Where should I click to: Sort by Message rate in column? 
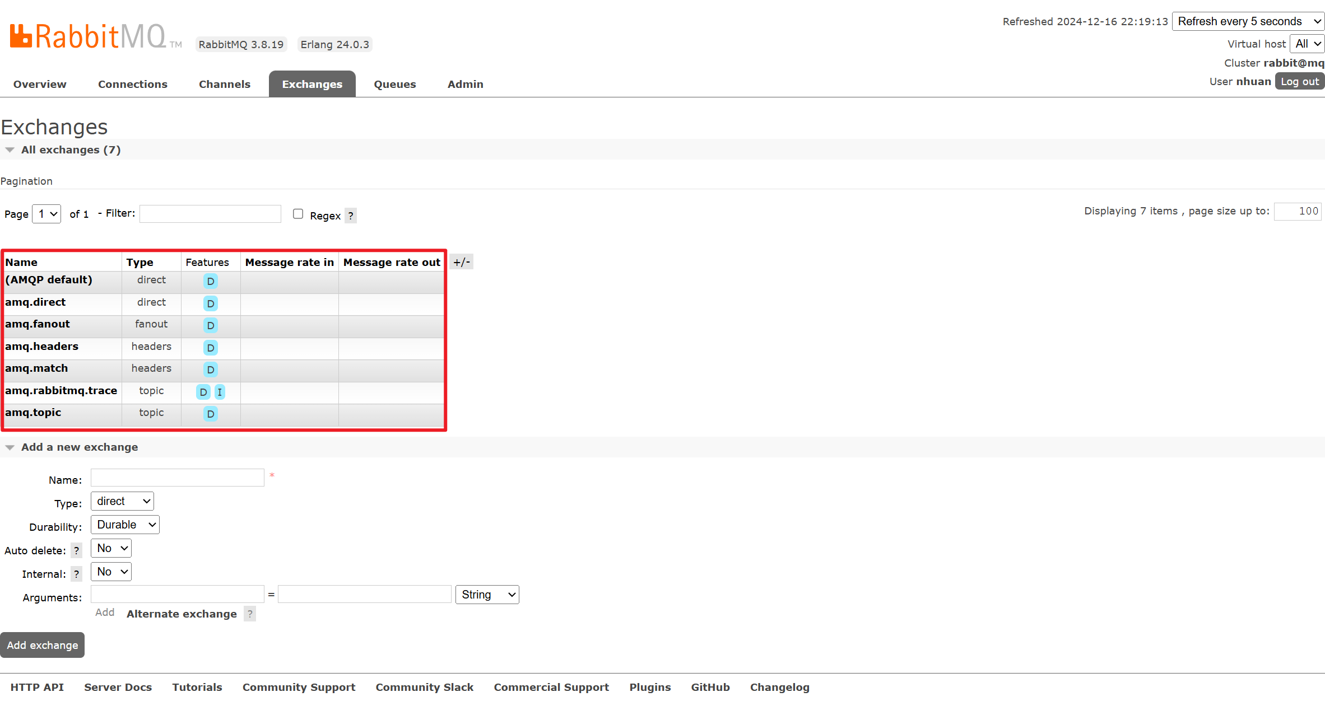[290, 262]
